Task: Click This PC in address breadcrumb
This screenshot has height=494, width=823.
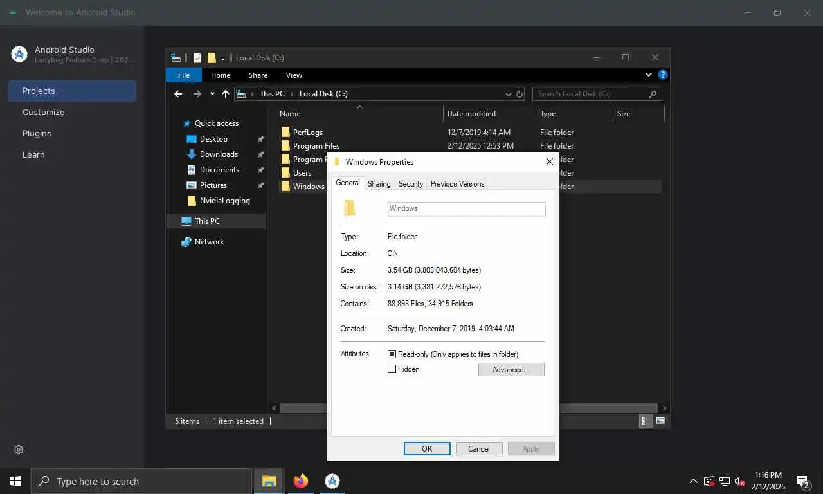Action: pyautogui.click(x=272, y=94)
